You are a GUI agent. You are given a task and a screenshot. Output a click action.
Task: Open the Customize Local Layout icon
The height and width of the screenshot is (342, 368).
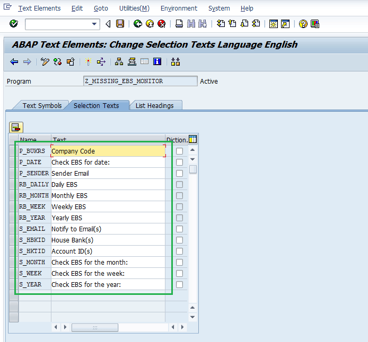[315, 24]
